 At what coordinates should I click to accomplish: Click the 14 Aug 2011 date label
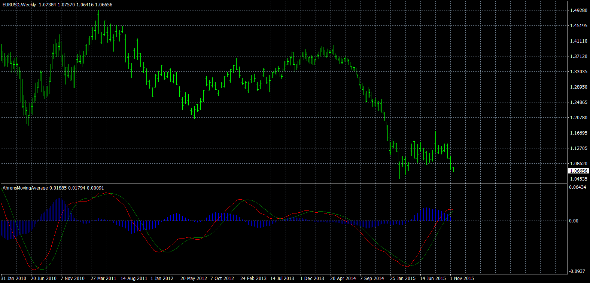(134, 279)
